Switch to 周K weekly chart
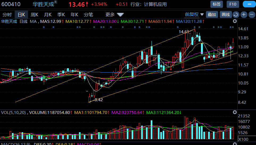The width and height of the screenshot is (256, 145). 35,15
